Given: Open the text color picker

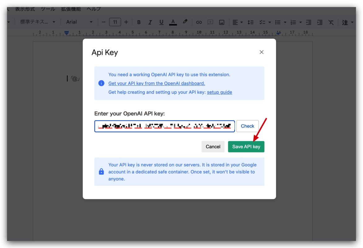Looking at the screenshot, I should click(173, 22).
